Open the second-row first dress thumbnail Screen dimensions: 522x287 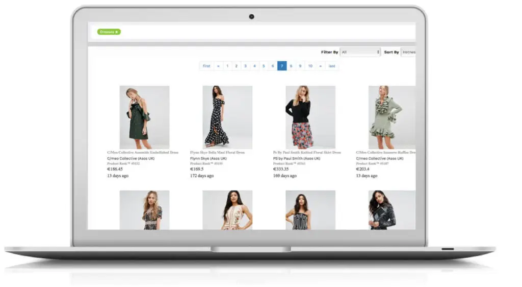[144, 210]
